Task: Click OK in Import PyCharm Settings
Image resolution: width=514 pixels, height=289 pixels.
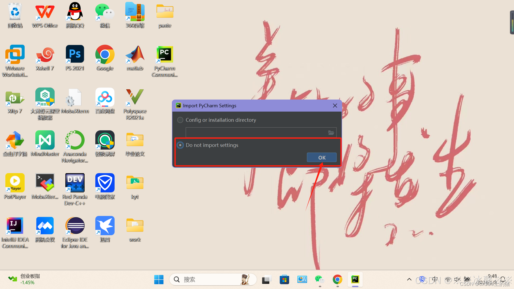Action: [x=322, y=158]
